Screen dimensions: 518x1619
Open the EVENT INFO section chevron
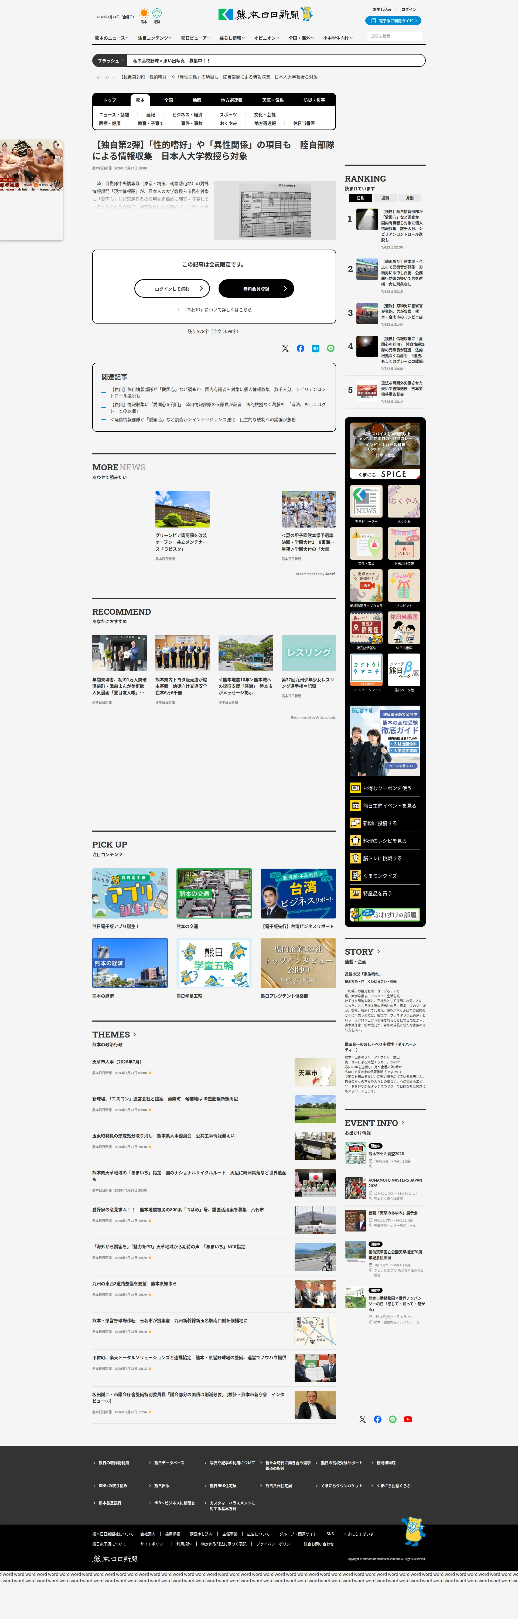click(x=403, y=1123)
